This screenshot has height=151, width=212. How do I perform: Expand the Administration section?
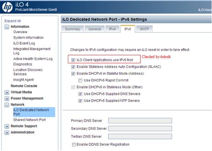(7, 133)
